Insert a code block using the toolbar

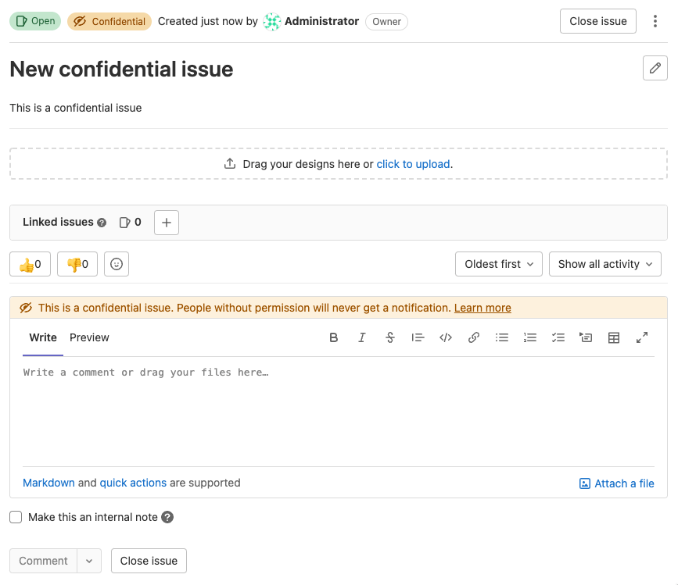click(x=446, y=337)
